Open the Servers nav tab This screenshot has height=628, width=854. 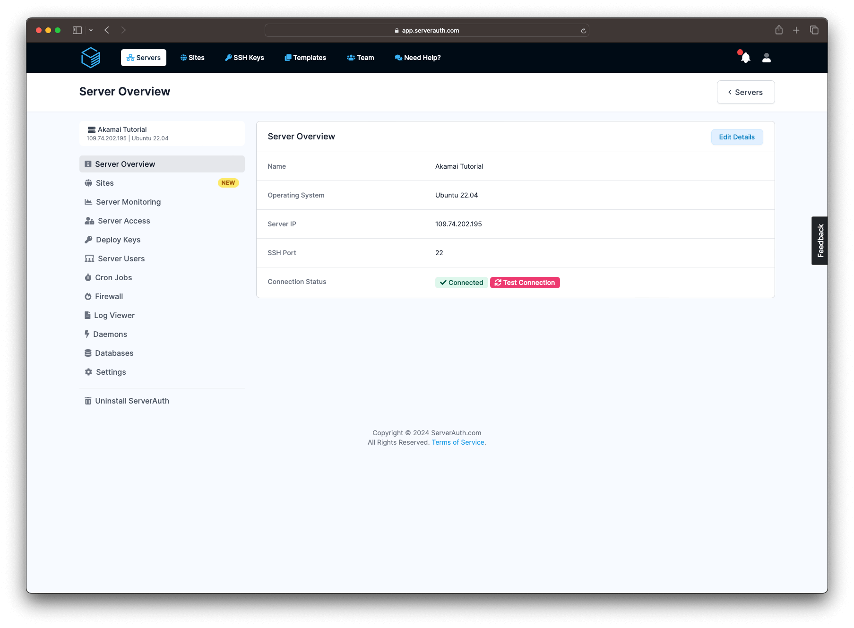tap(144, 58)
